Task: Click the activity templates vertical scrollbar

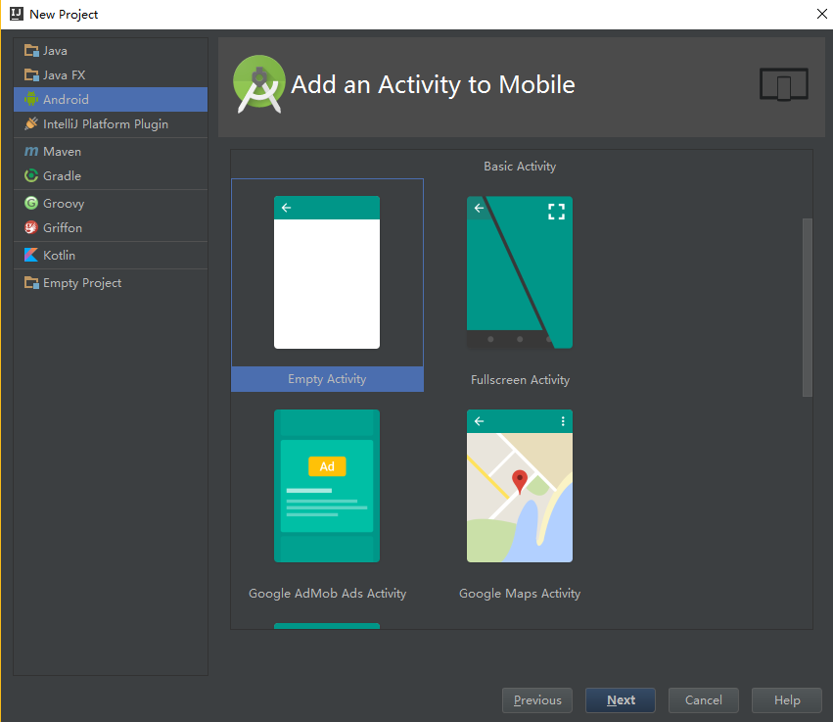Action: click(807, 308)
